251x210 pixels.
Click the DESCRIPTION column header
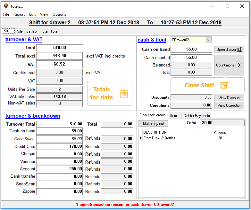[x=175, y=132]
